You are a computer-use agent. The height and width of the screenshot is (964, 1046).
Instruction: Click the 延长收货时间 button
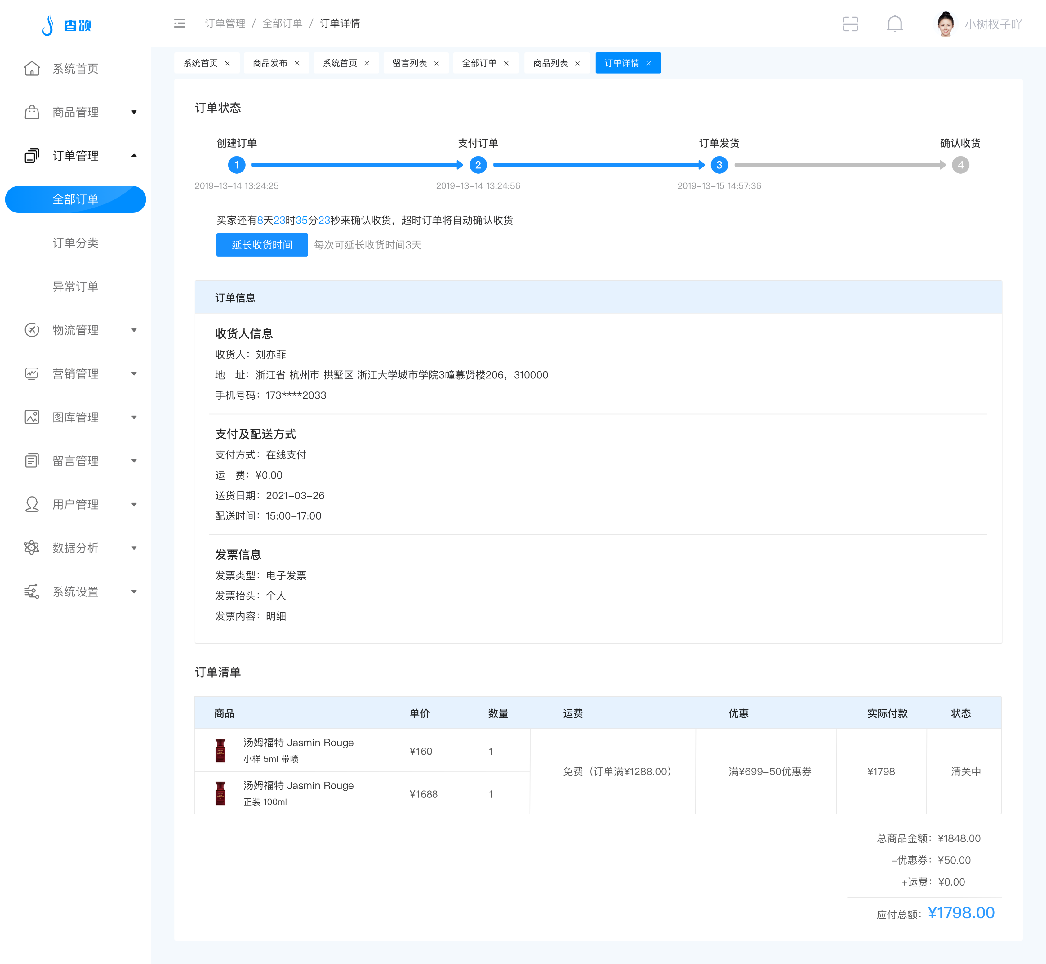[262, 245]
